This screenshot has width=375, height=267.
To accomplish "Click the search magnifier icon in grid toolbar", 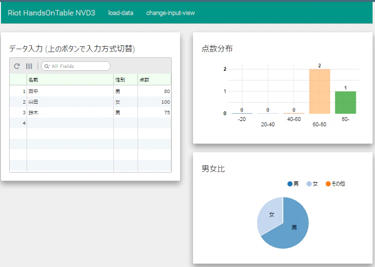I will click(47, 67).
